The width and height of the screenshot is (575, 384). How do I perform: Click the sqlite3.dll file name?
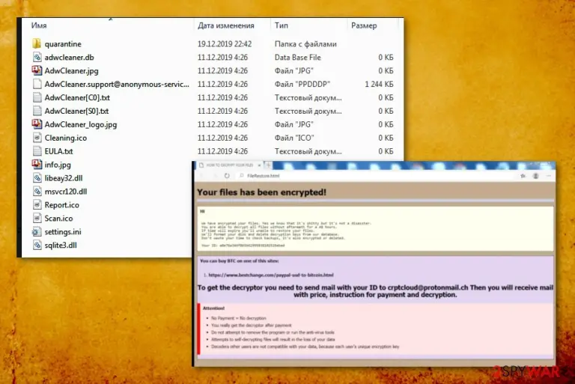(x=61, y=245)
